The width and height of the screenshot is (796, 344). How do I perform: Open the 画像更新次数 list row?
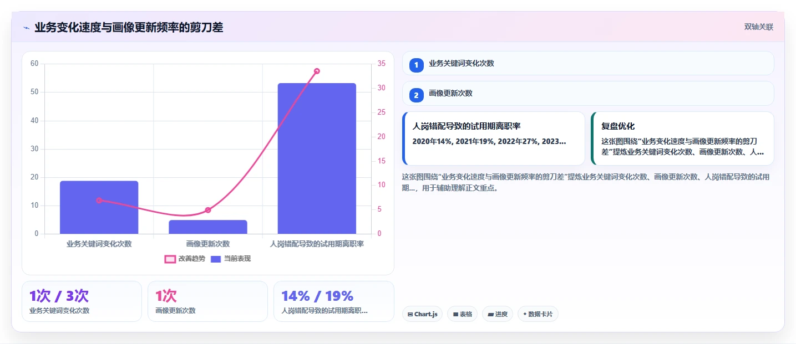588,93
